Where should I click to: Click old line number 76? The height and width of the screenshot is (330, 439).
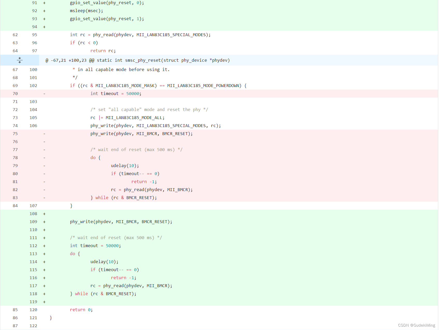[15, 142]
